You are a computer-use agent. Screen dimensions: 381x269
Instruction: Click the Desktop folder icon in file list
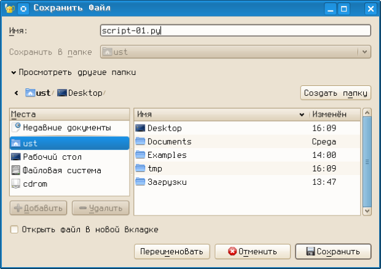[x=140, y=128]
